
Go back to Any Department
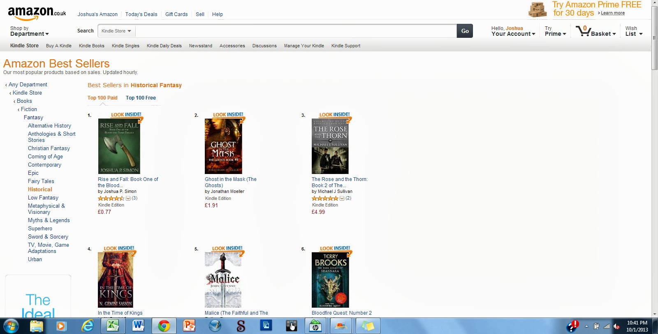point(28,85)
